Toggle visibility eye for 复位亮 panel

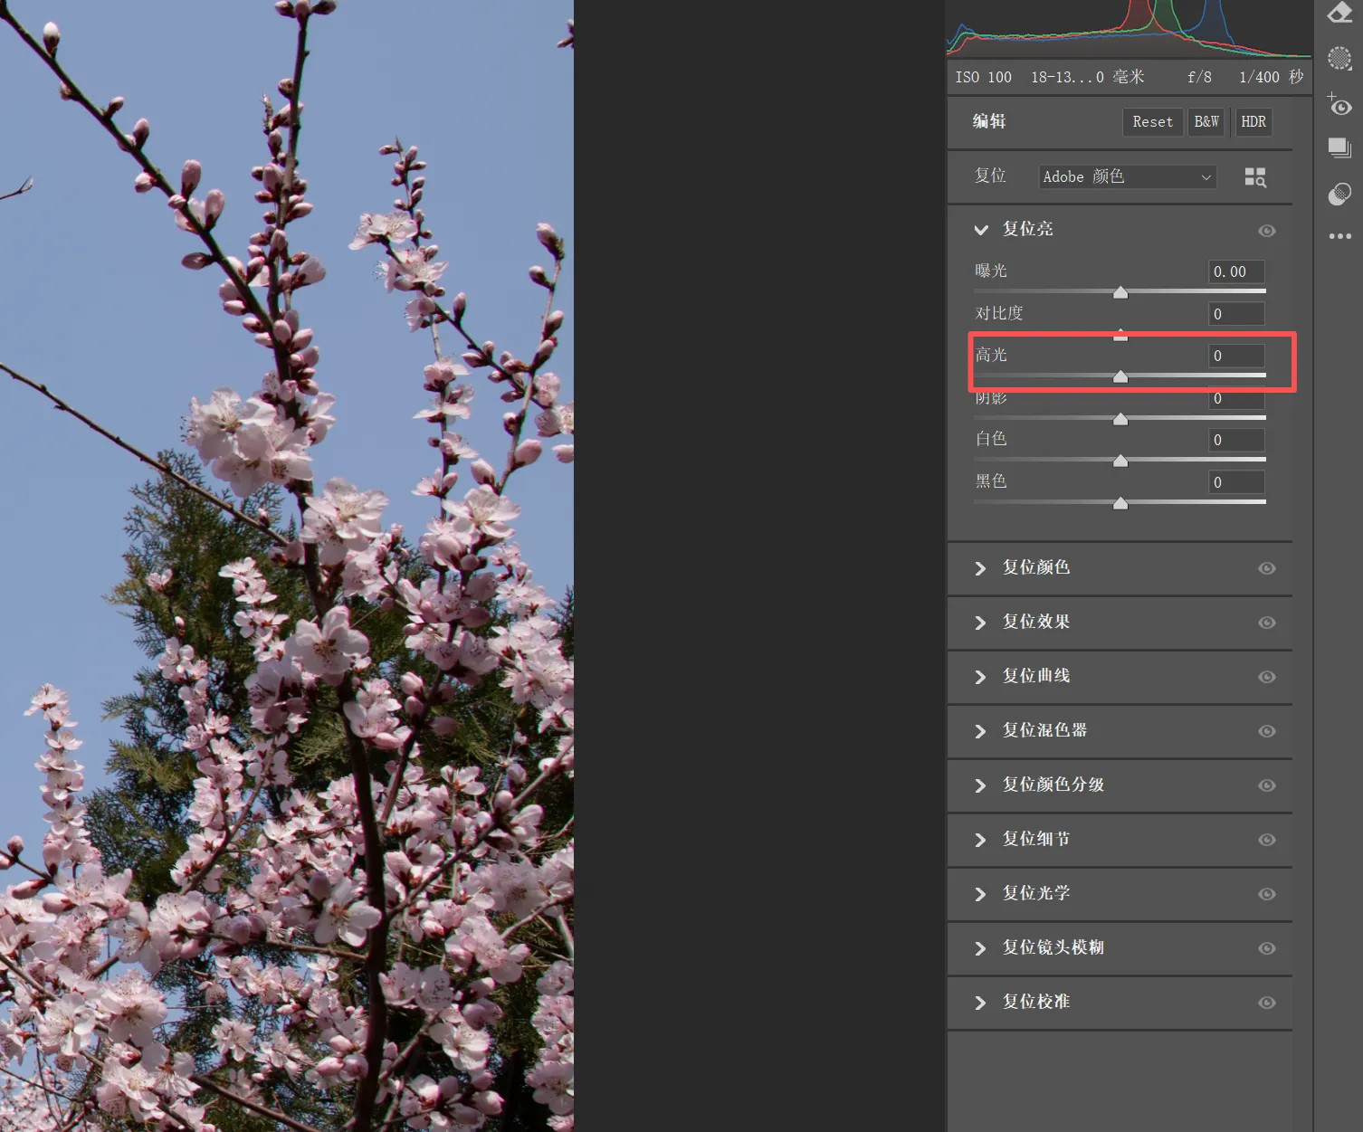pos(1266,231)
